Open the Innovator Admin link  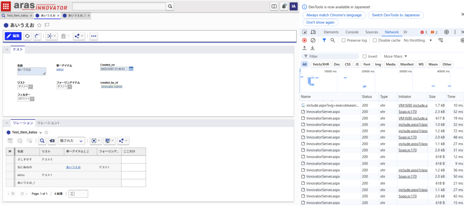111,86
